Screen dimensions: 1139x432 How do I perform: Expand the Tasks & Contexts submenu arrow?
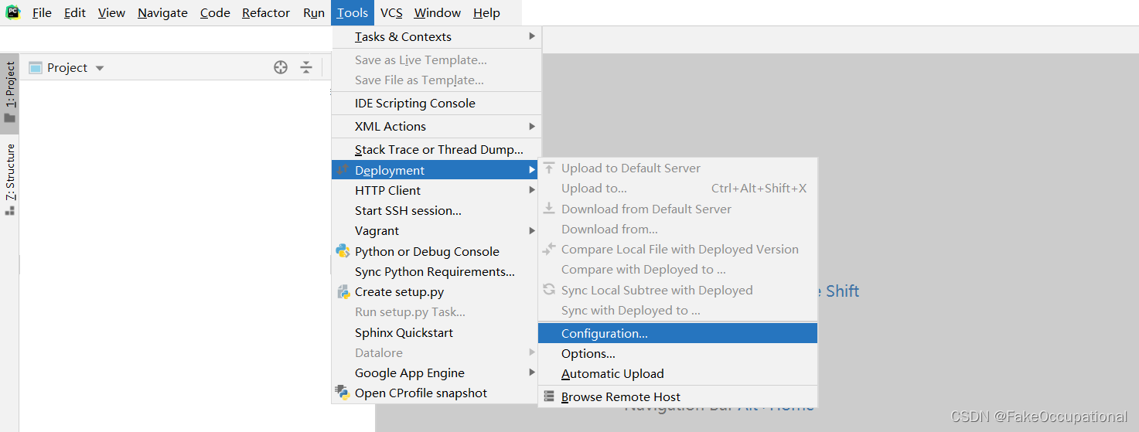(532, 36)
